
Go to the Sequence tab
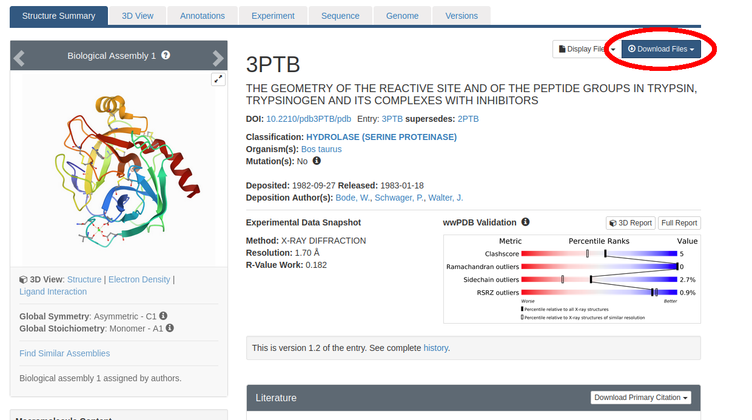pyautogui.click(x=340, y=16)
